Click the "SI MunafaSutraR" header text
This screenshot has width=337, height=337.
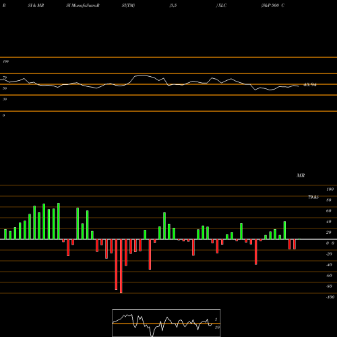[83, 5]
